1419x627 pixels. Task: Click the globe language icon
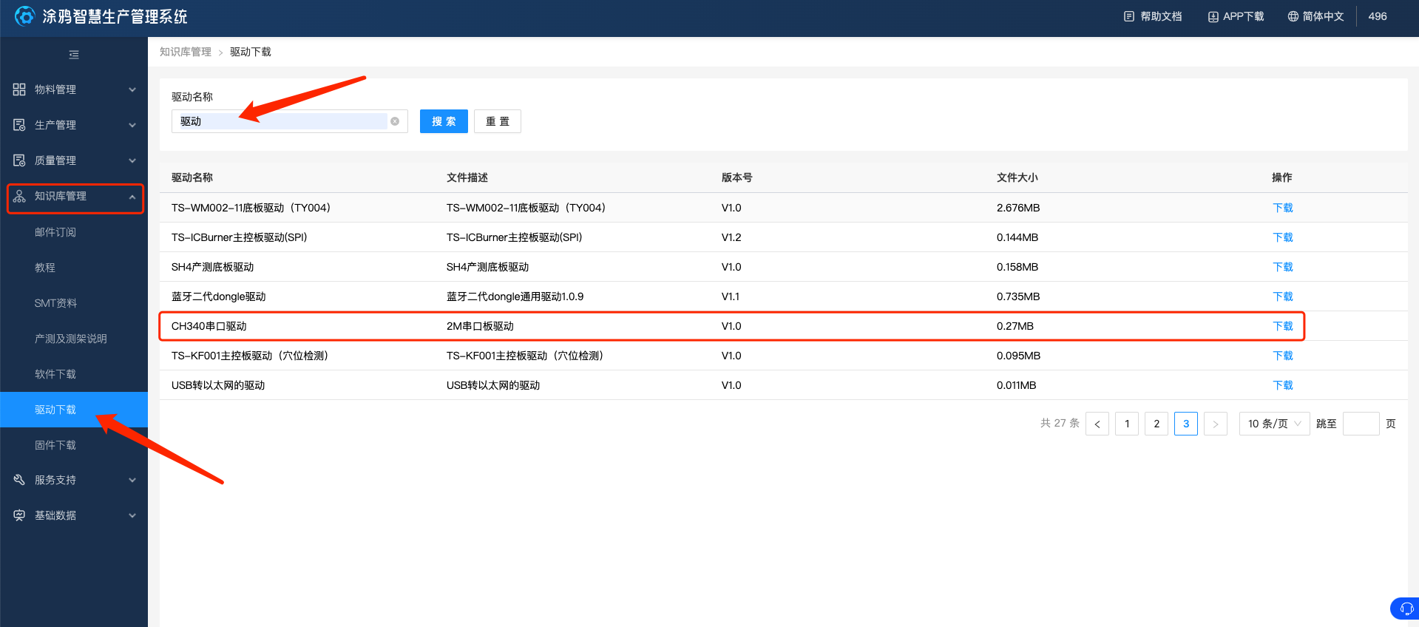click(x=1293, y=16)
